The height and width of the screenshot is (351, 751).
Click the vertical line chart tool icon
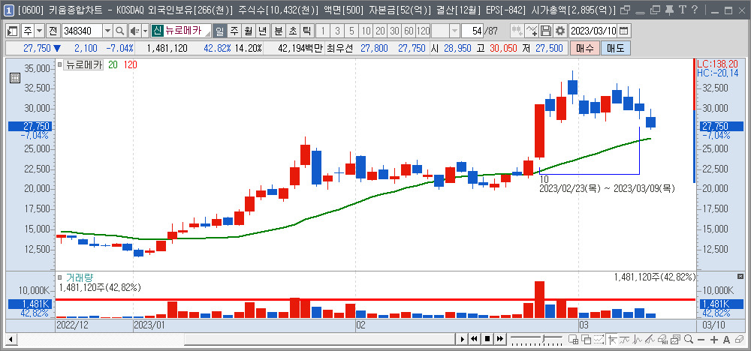coord(637,339)
